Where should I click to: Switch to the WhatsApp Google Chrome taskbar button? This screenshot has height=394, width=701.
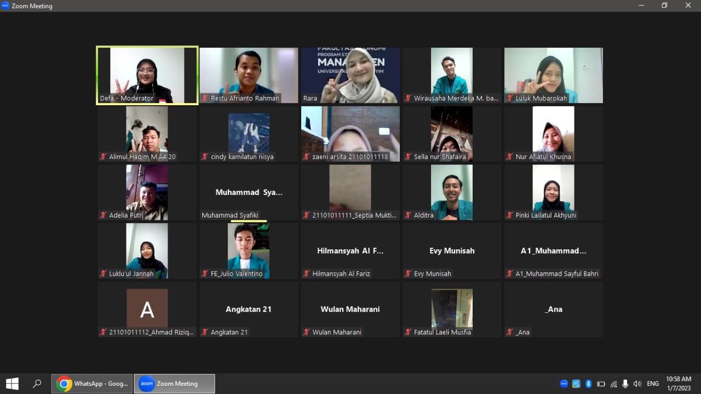pyautogui.click(x=92, y=384)
